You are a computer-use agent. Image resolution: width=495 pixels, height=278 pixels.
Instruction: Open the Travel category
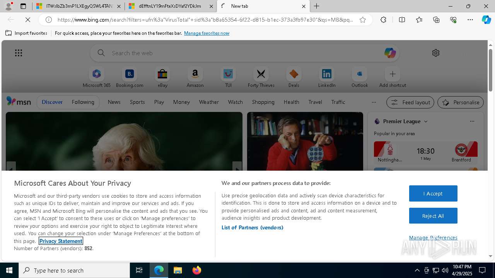click(315, 102)
